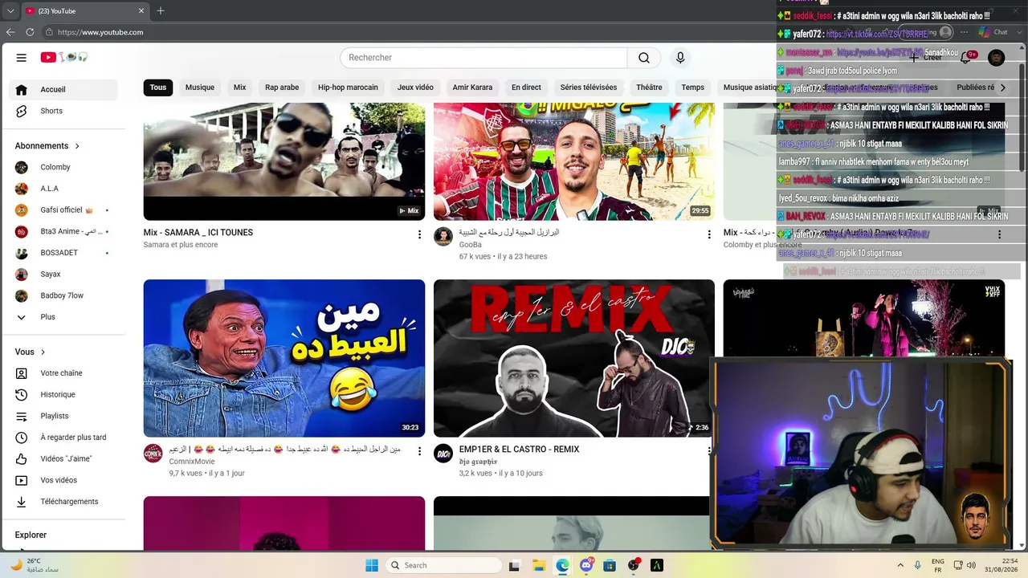Show hidden system tray icons
Viewport: 1028px width, 578px height.
click(900, 565)
